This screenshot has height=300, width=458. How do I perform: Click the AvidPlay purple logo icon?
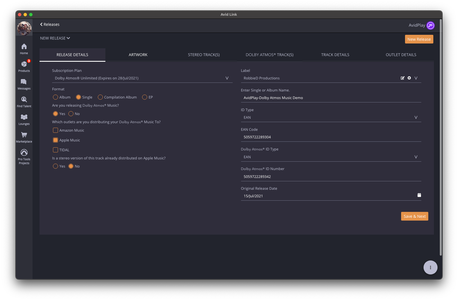[431, 26]
